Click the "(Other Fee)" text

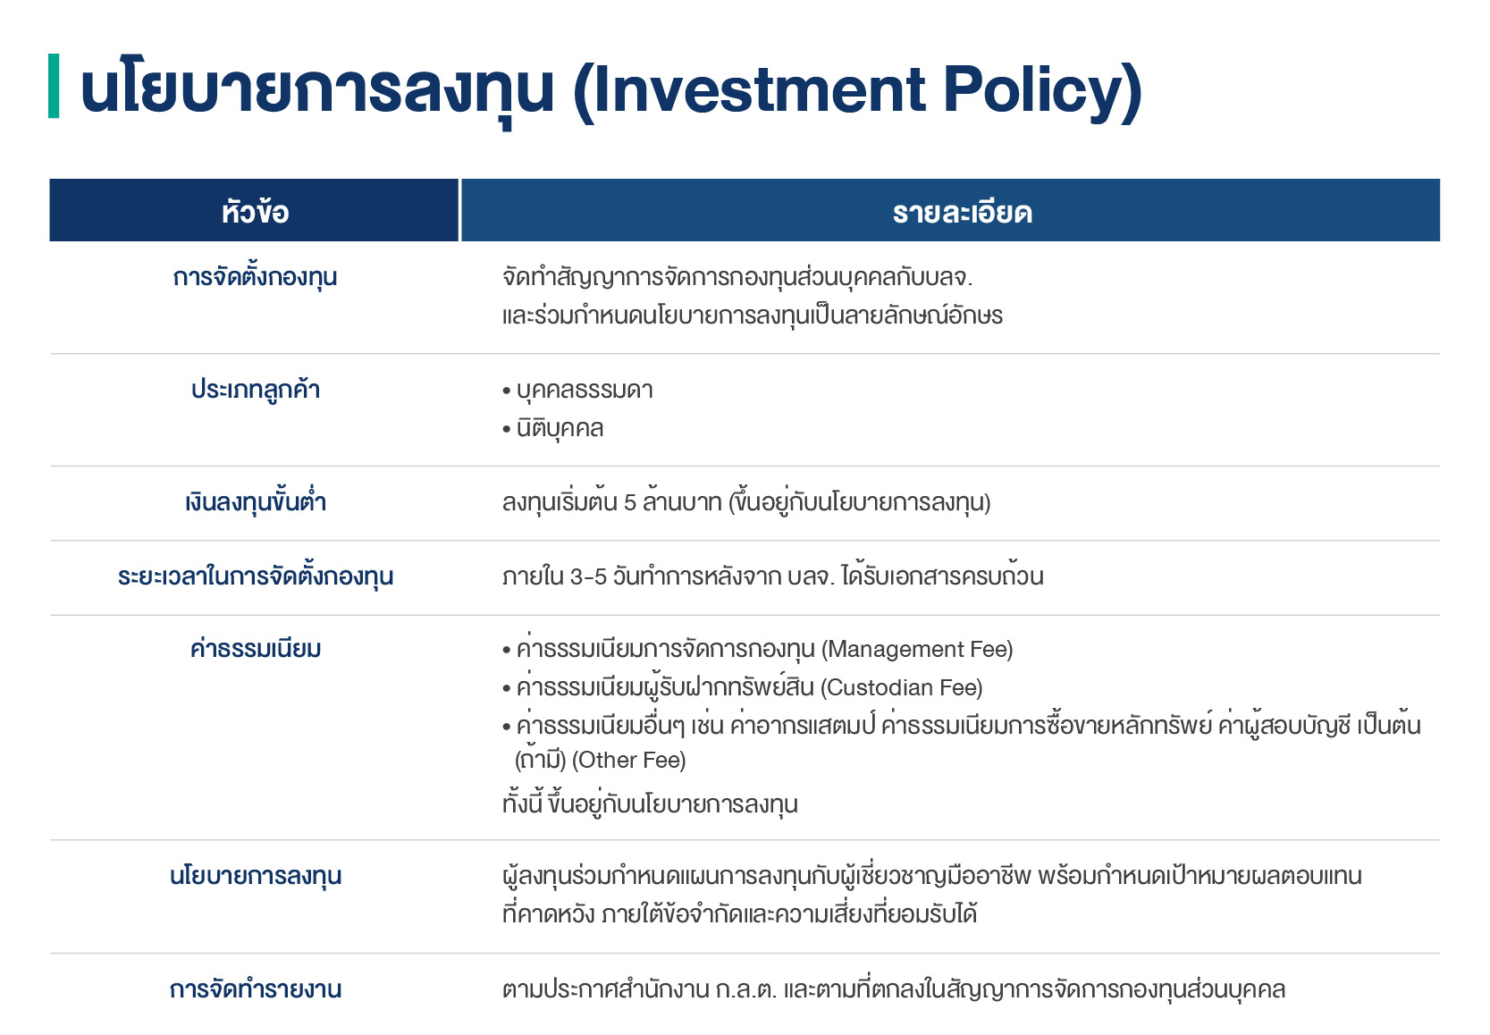point(629,761)
